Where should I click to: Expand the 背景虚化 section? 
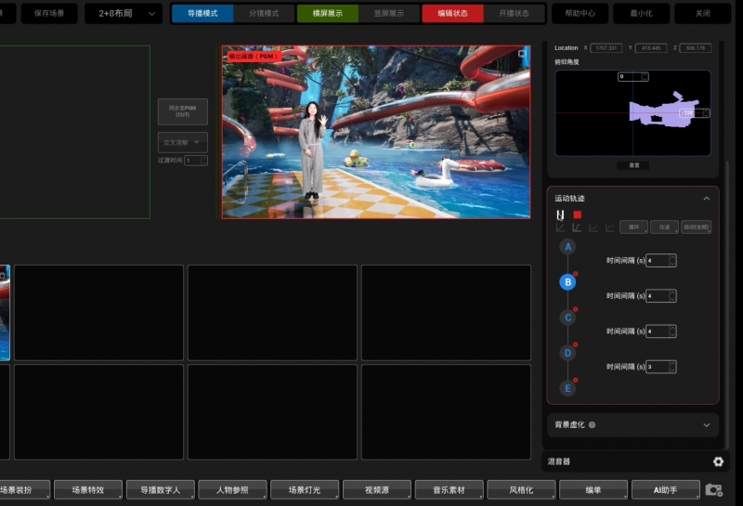(x=706, y=424)
